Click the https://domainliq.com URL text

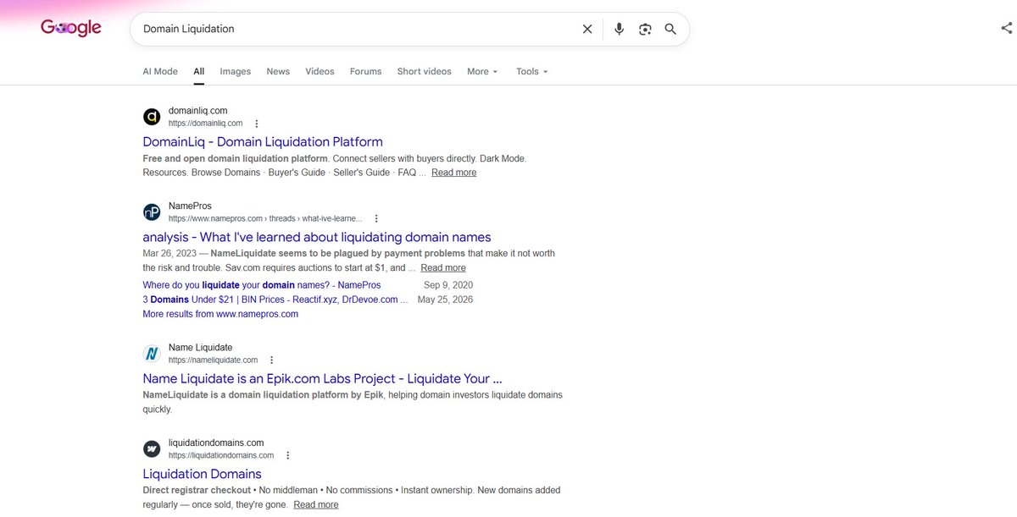tap(205, 124)
